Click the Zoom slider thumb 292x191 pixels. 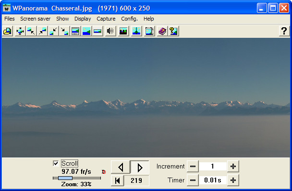pos(65,178)
